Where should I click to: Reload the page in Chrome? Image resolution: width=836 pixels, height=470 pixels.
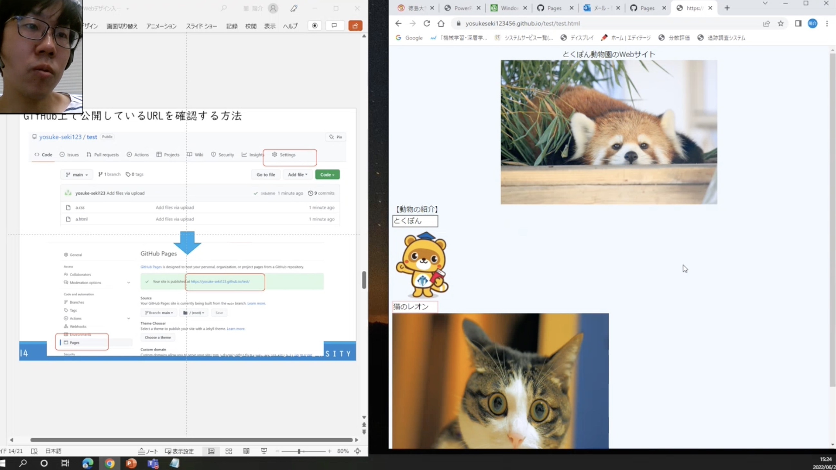click(x=427, y=23)
